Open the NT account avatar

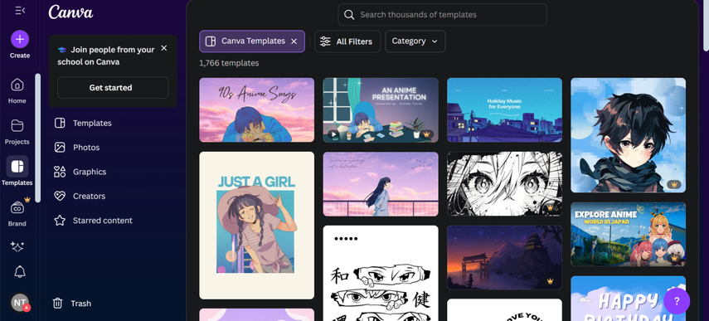click(20, 303)
